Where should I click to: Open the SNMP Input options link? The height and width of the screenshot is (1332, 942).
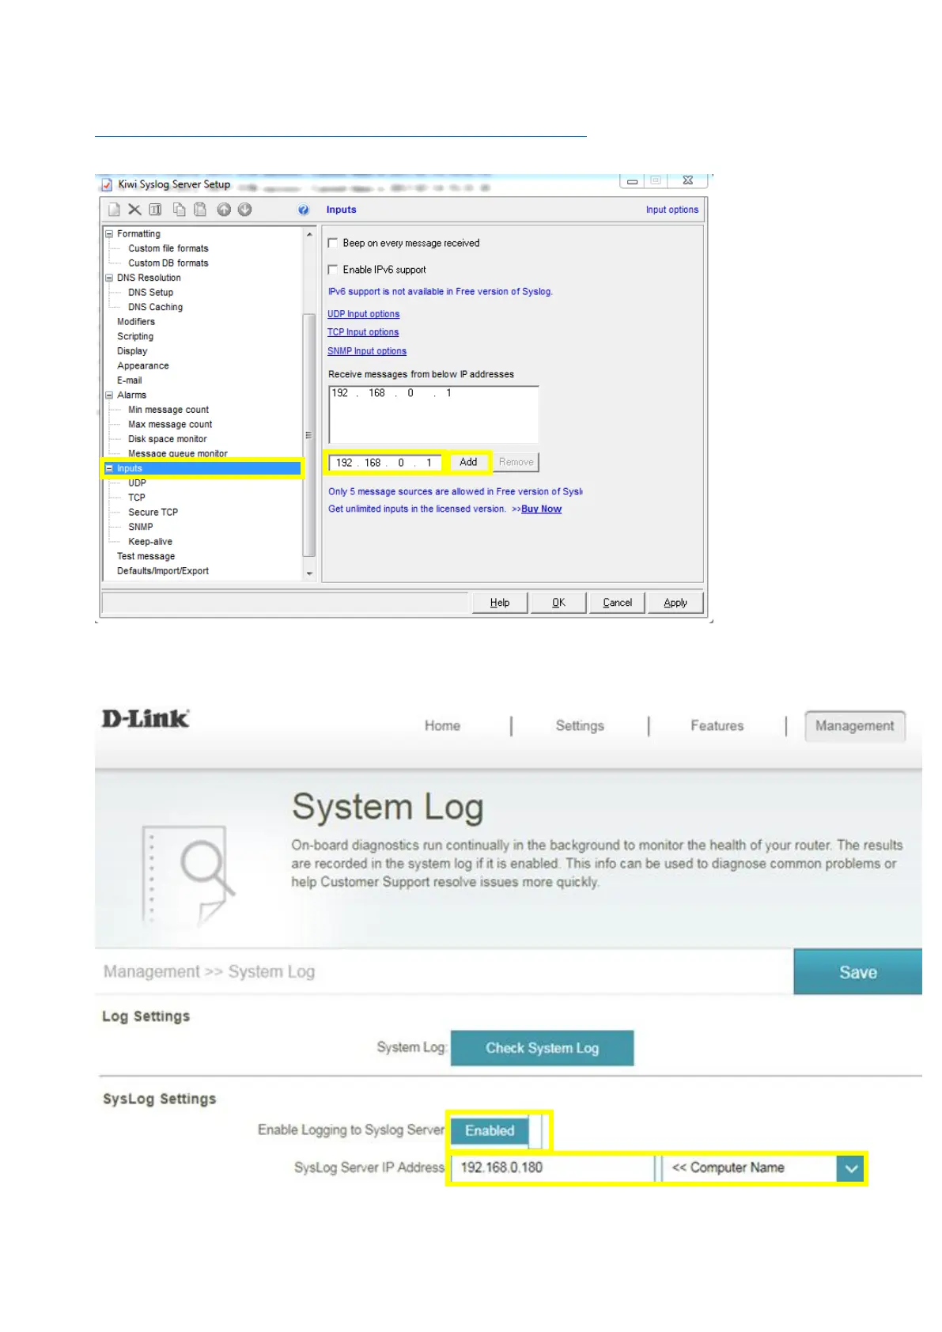tap(367, 351)
